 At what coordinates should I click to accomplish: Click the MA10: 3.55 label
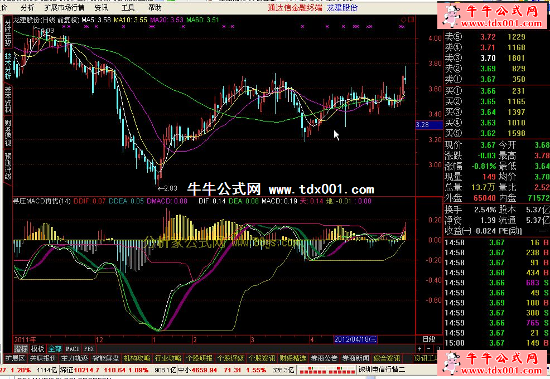[x=131, y=20]
